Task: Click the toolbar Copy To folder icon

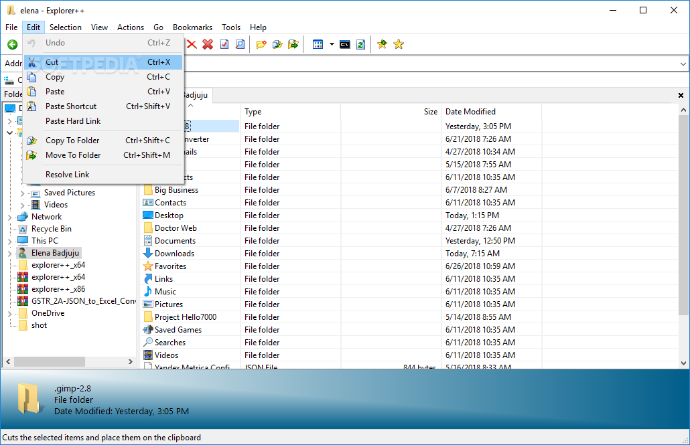Action: pyautogui.click(x=277, y=44)
